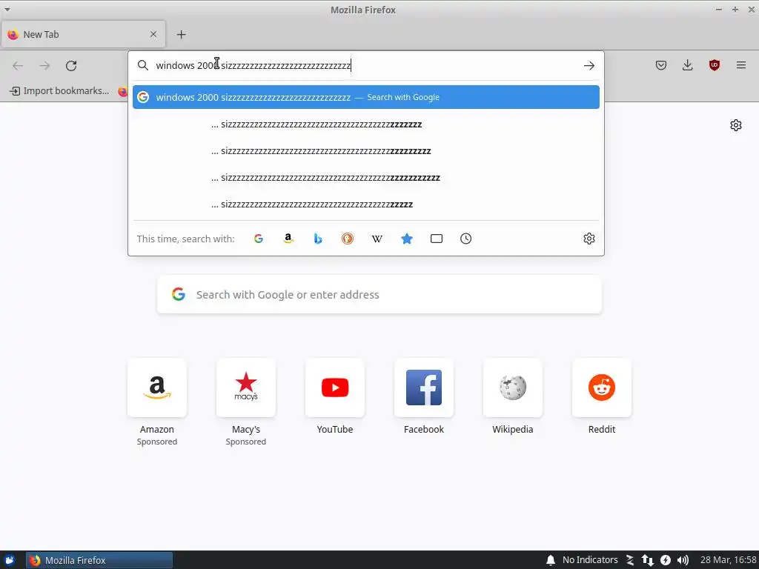Open the Firefox application menu
Screen dimensions: 759x569
click(x=740, y=65)
